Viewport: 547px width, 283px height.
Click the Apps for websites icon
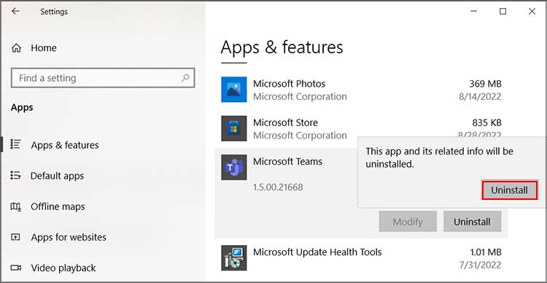tap(16, 237)
